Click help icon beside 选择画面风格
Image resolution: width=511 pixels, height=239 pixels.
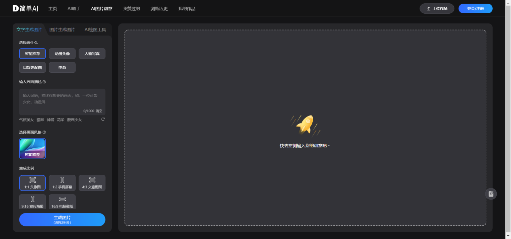pos(44,132)
